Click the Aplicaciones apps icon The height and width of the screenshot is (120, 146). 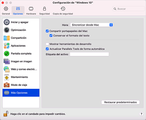[x=7, y=46]
